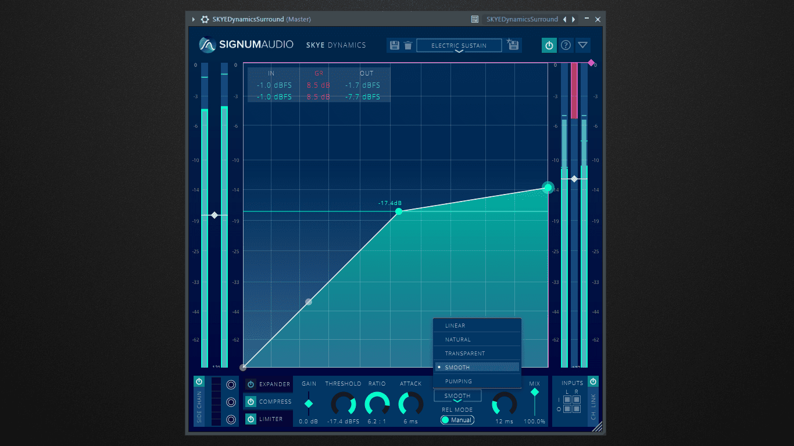This screenshot has width=794, height=446.
Task: Go to next preset with right arrow
Action: pos(574,19)
